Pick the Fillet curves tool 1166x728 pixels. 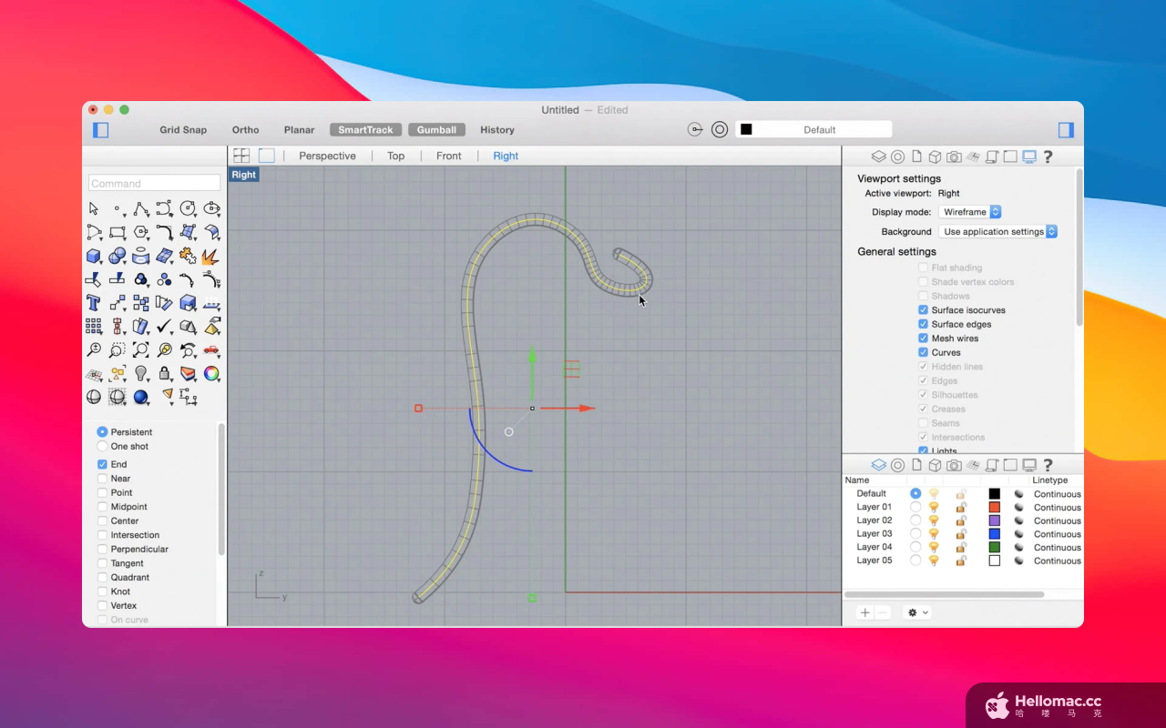coord(165,232)
